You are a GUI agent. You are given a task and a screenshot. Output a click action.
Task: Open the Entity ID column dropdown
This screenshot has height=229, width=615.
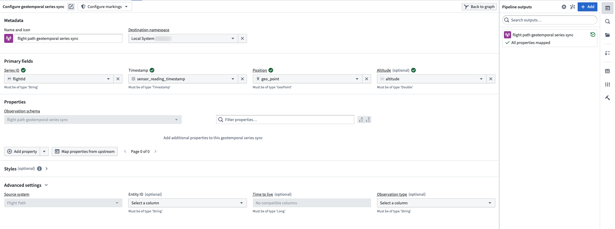[x=187, y=203]
